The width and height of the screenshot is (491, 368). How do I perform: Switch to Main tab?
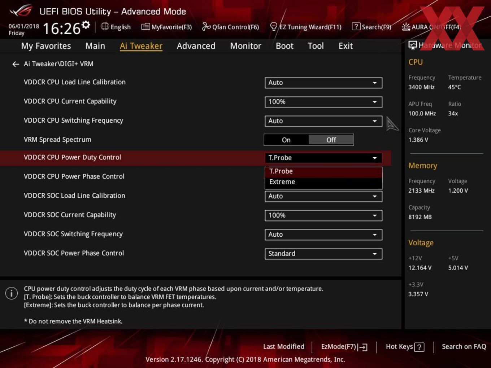[95, 46]
